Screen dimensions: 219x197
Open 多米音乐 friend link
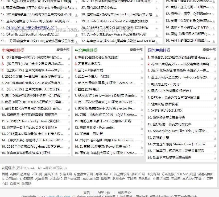(x=56, y=179)
